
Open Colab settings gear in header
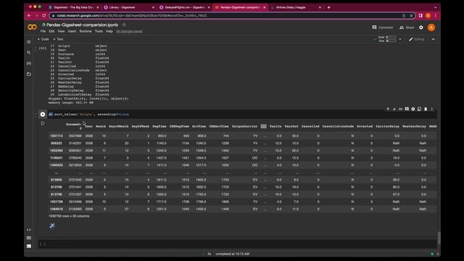pos(421,28)
